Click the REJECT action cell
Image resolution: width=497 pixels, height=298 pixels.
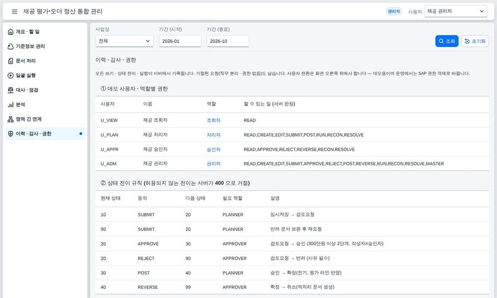coord(146,258)
